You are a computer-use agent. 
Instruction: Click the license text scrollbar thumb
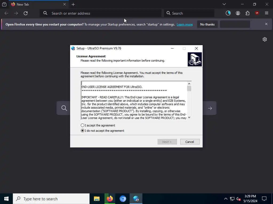click(x=189, y=88)
